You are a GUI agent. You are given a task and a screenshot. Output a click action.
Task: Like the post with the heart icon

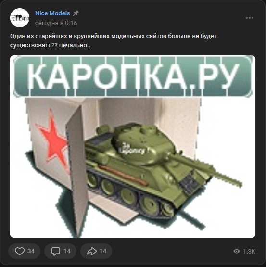tap(20, 251)
